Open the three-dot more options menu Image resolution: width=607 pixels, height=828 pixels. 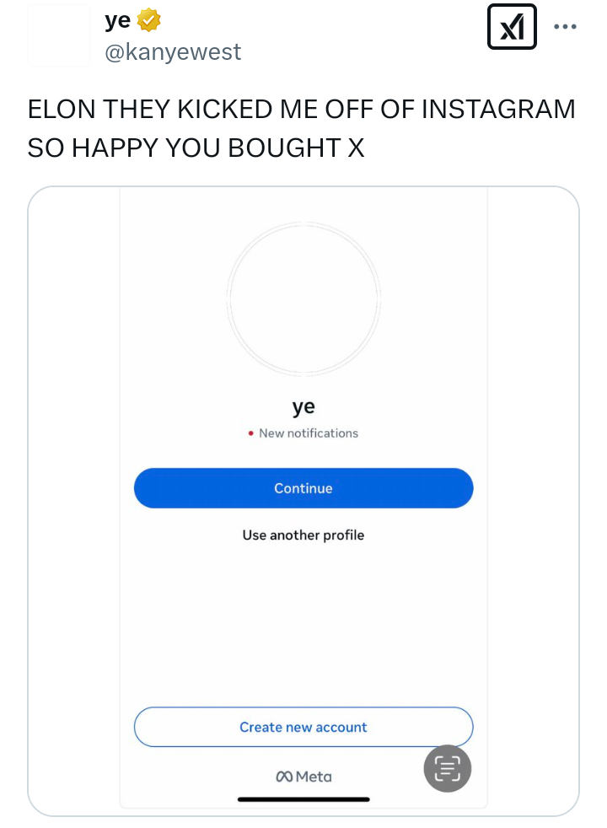(565, 26)
